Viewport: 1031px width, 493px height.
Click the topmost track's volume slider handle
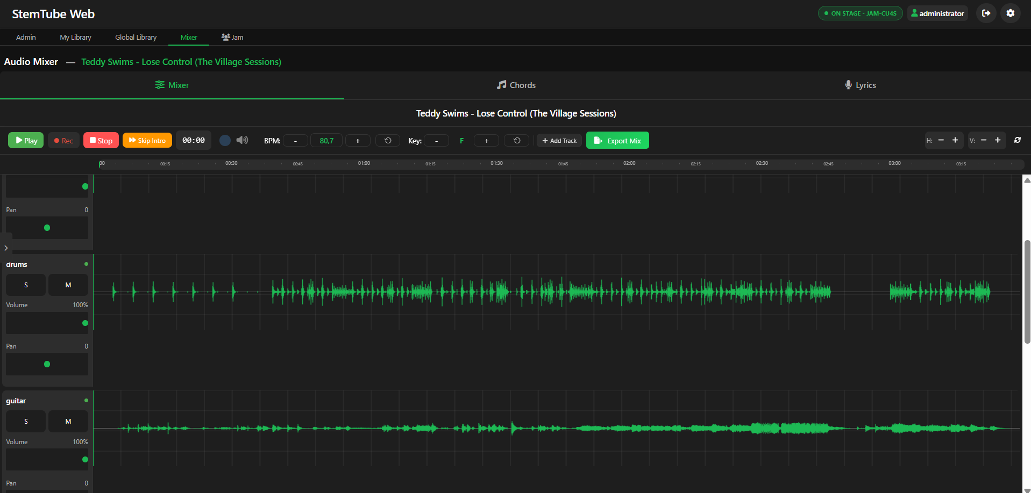[85, 186]
